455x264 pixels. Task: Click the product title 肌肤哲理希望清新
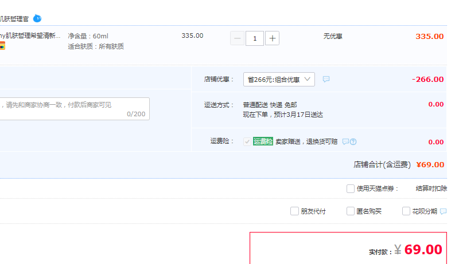[x=30, y=36]
